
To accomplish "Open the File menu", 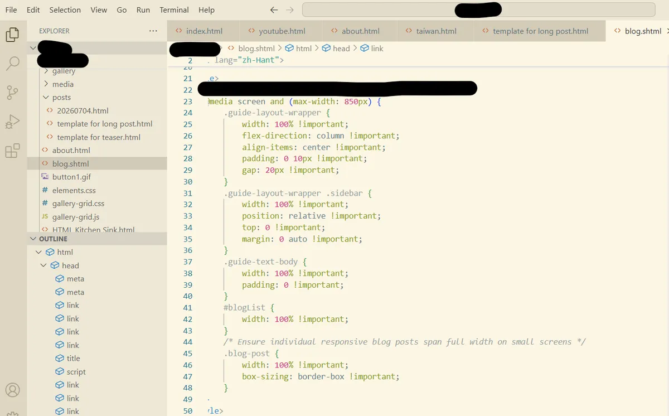I will coord(11,10).
